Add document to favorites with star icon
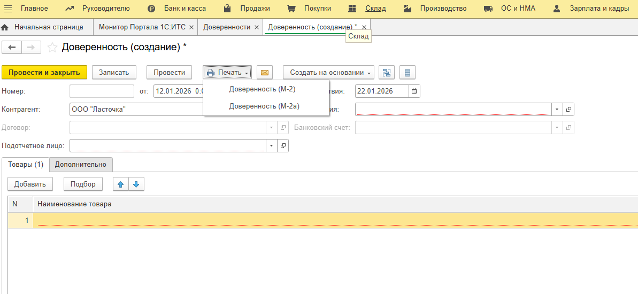 point(52,47)
